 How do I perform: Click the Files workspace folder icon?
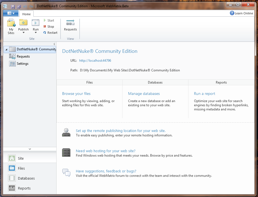pyautogui.click(x=12, y=168)
